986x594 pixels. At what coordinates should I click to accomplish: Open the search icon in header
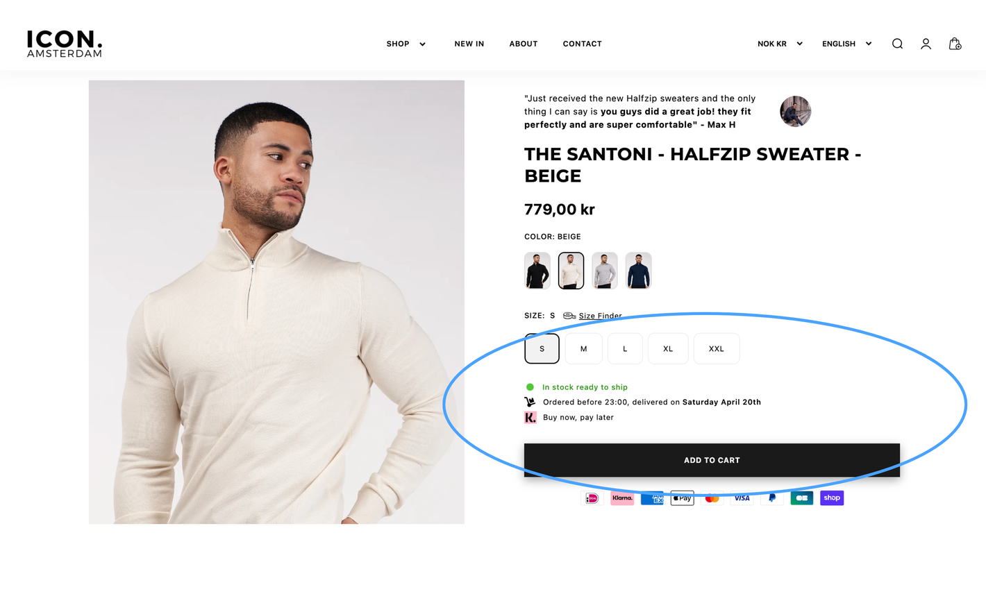(897, 44)
